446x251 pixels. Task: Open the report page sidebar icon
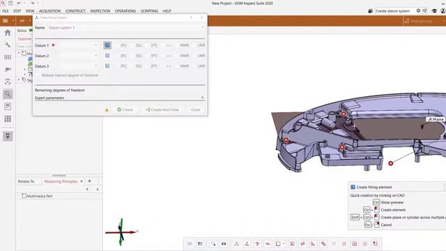coord(8,107)
